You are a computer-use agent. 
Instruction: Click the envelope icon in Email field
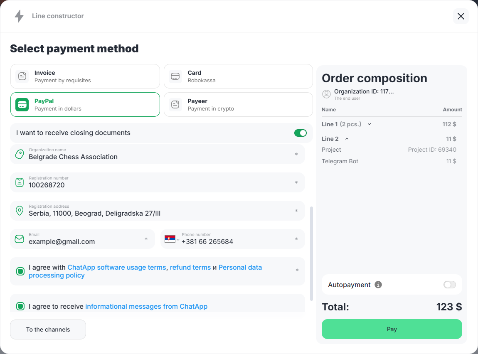point(20,239)
